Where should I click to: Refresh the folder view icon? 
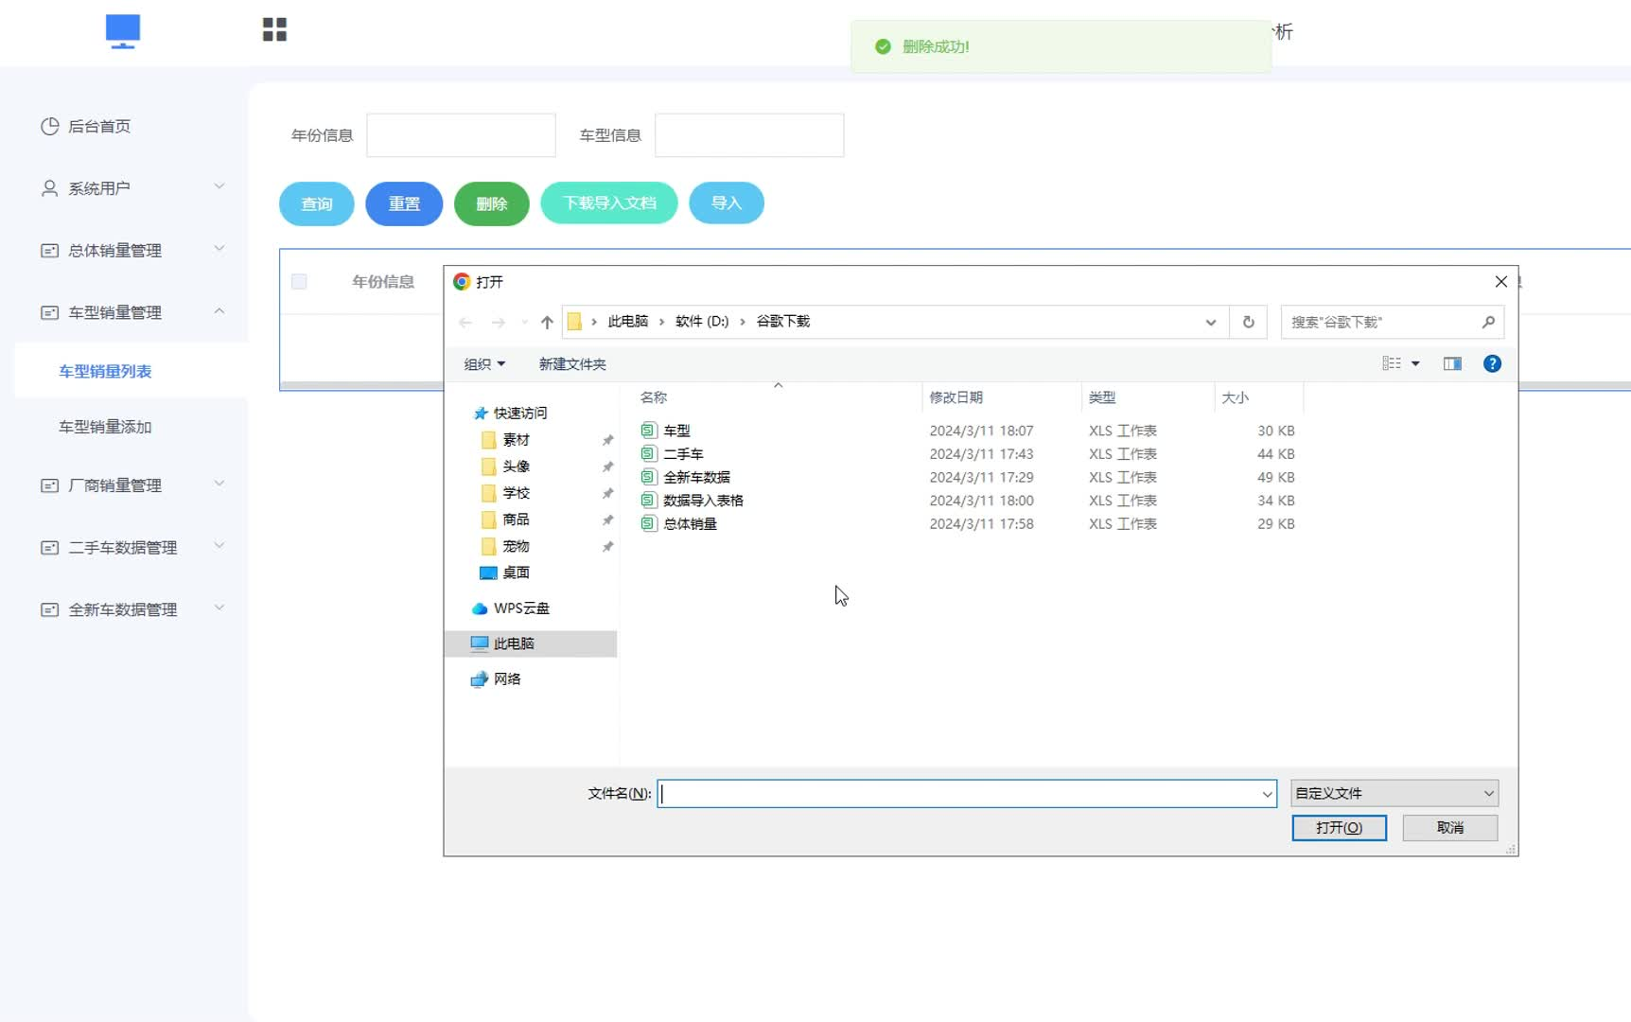1248,322
